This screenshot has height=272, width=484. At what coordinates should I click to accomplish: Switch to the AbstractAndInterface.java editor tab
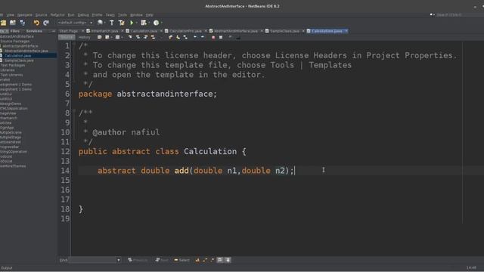(235, 31)
